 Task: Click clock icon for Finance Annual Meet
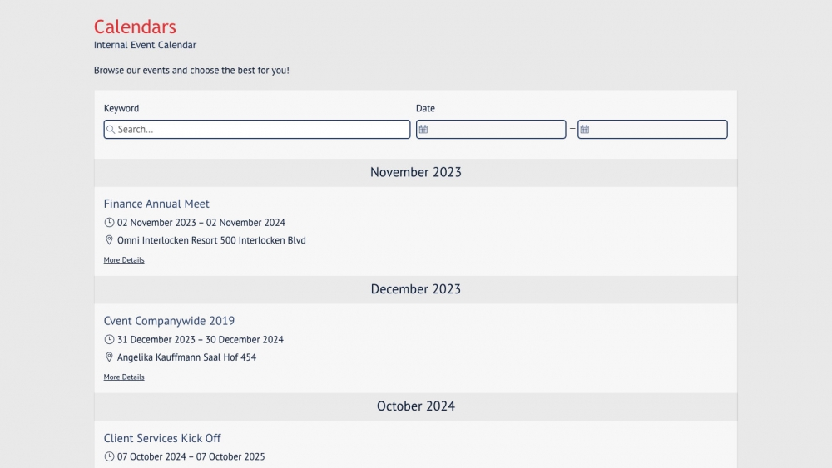click(109, 223)
